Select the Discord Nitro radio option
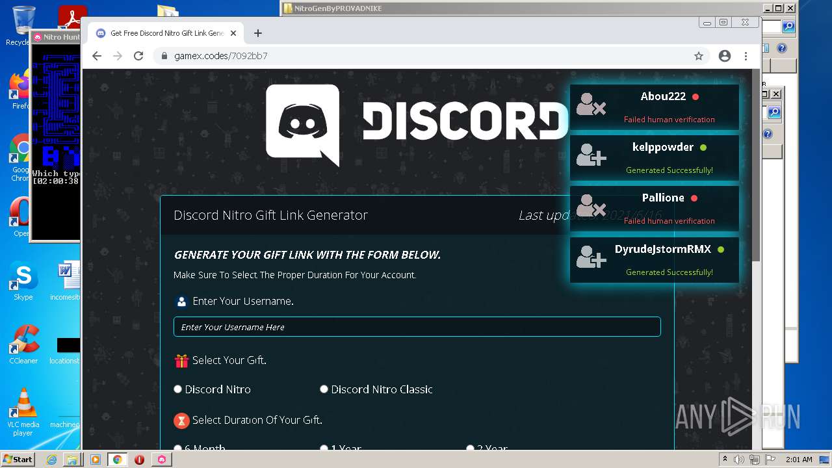Viewport: 832px width, 468px height. (178, 389)
